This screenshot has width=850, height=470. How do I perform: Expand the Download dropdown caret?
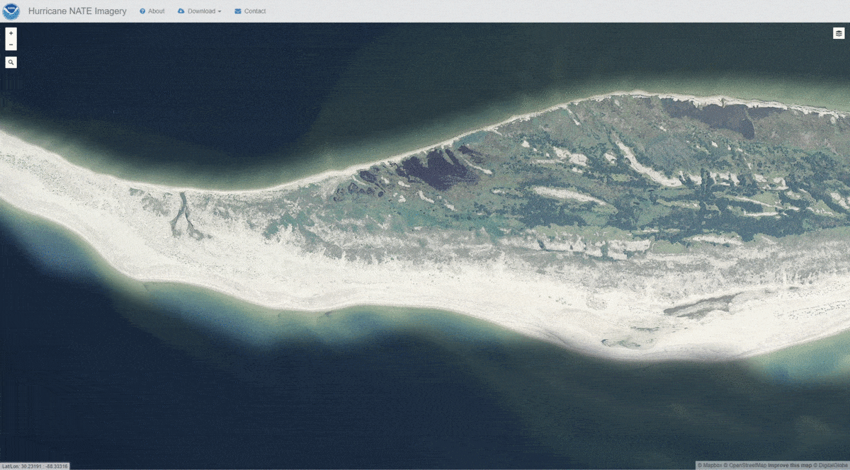pyautogui.click(x=220, y=12)
